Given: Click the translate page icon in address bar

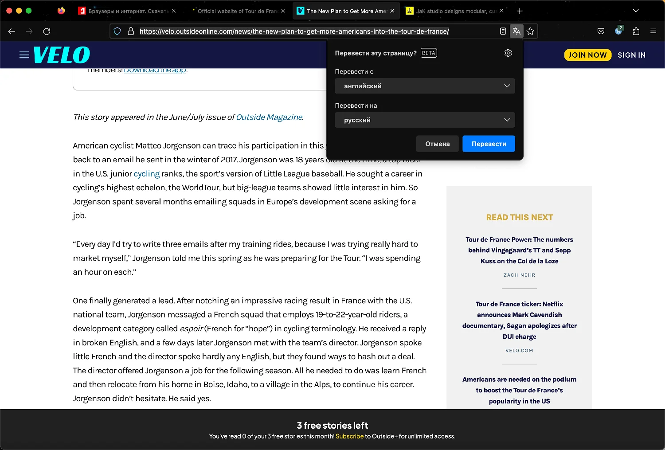Looking at the screenshot, I should [516, 31].
